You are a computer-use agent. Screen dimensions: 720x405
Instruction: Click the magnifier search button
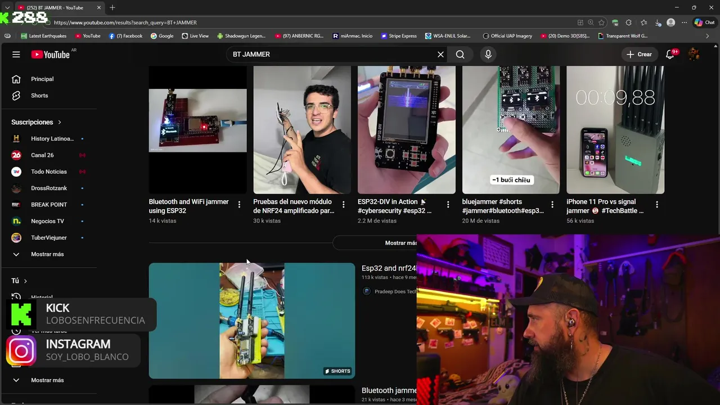pyautogui.click(x=460, y=55)
